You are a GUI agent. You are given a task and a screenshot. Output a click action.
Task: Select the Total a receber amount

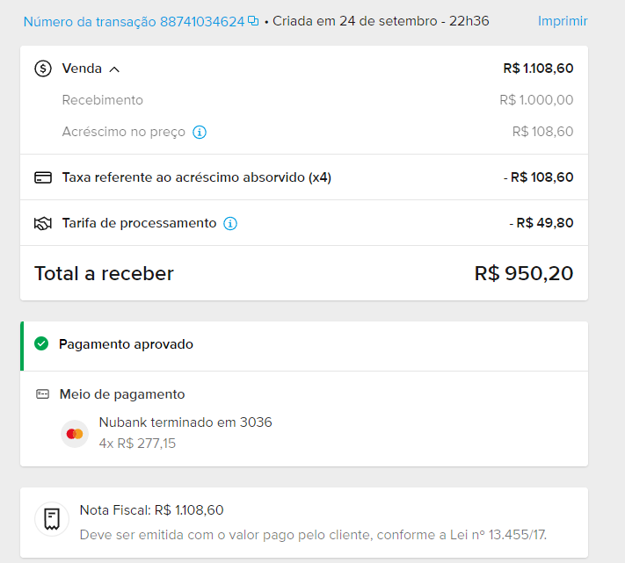coord(524,273)
